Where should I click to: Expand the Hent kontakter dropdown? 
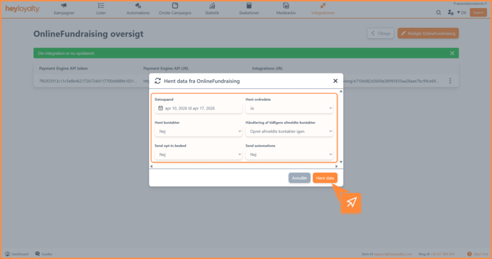pyautogui.click(x=198, y=131)
